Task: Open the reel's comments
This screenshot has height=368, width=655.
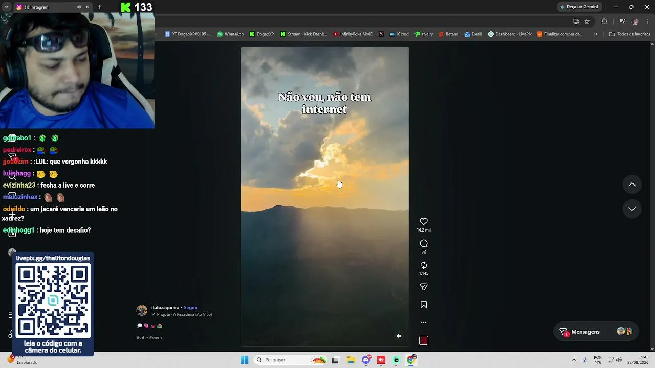Action: pyautogui.click(x=424, y=244)
